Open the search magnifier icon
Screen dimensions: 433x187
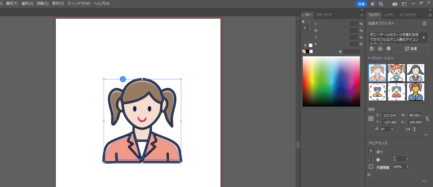click(381, 4)
